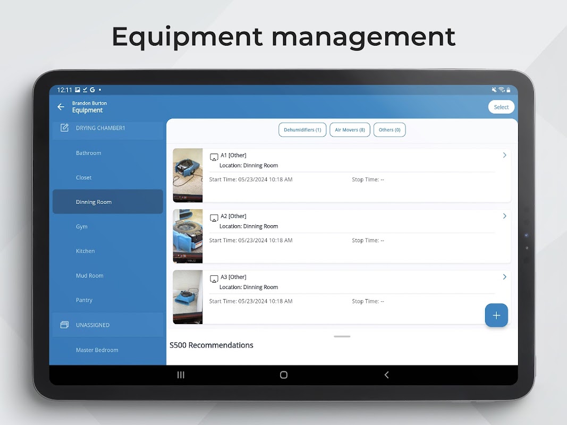
Task: Filter by Others (0)
Action: [x=390, y=130]
